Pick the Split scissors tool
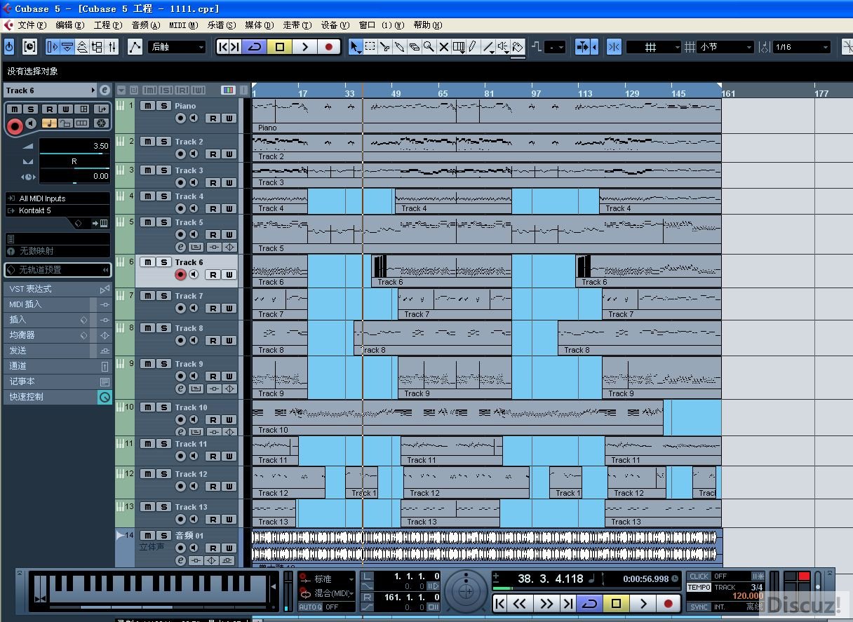The height and width of the screenshot is (622, 853). tap(385, 47)
